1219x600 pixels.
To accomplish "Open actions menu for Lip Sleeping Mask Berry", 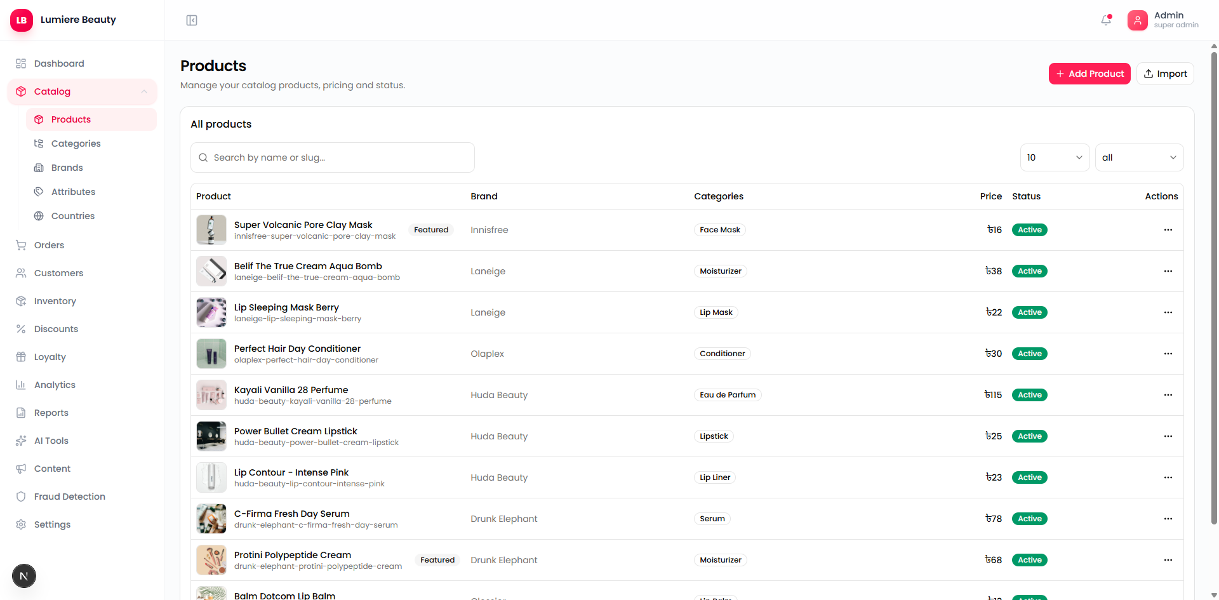I will click(1168, 312).
